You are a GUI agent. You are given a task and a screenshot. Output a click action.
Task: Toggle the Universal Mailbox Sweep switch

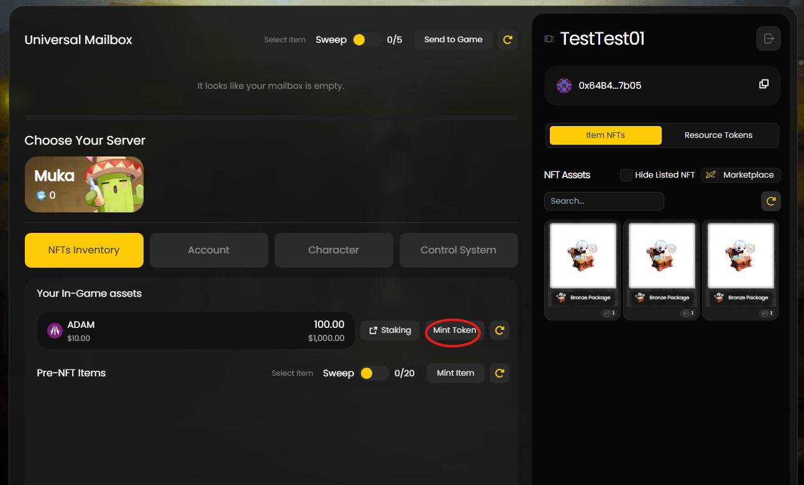coord(365,40)
